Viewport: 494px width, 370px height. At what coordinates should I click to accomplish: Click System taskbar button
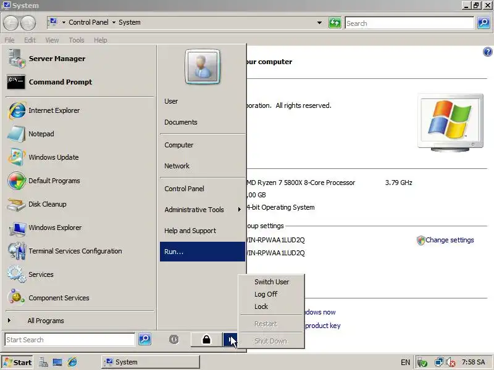point(151,362)
